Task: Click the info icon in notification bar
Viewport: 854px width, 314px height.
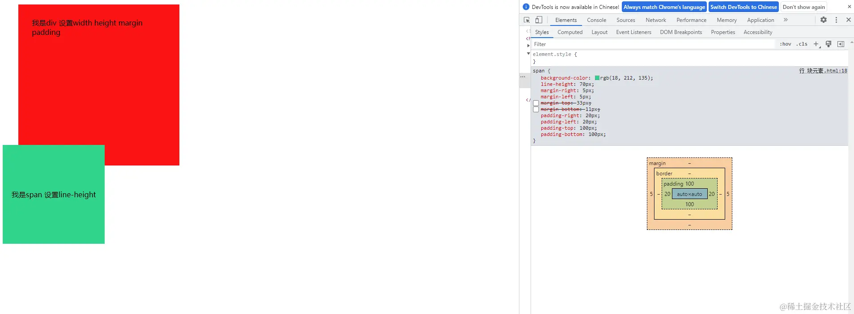Action: pyautogui.click(x=526, y=7)
